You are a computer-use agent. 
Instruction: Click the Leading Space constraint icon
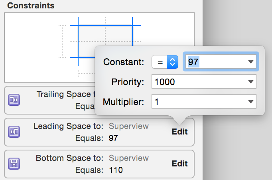[14, 131]
